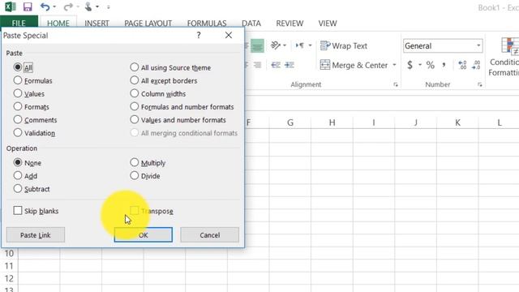The height and width of the screenshot is (292, 519).
Task: Switch to the VIEW tab
Action: click(x=328, y=24)
